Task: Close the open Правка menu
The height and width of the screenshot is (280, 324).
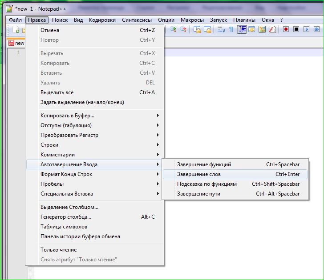Action: point(37,20)
